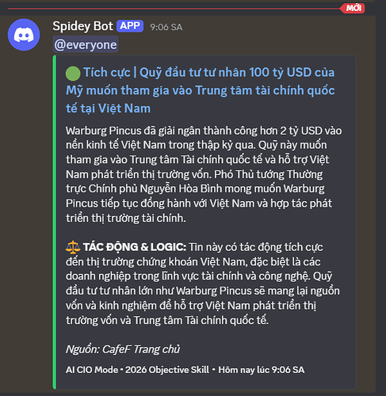Click the sentence mentioning Nguyễn Hòa Bình
The image size is (386, 396).
click(x=199, y=196)
